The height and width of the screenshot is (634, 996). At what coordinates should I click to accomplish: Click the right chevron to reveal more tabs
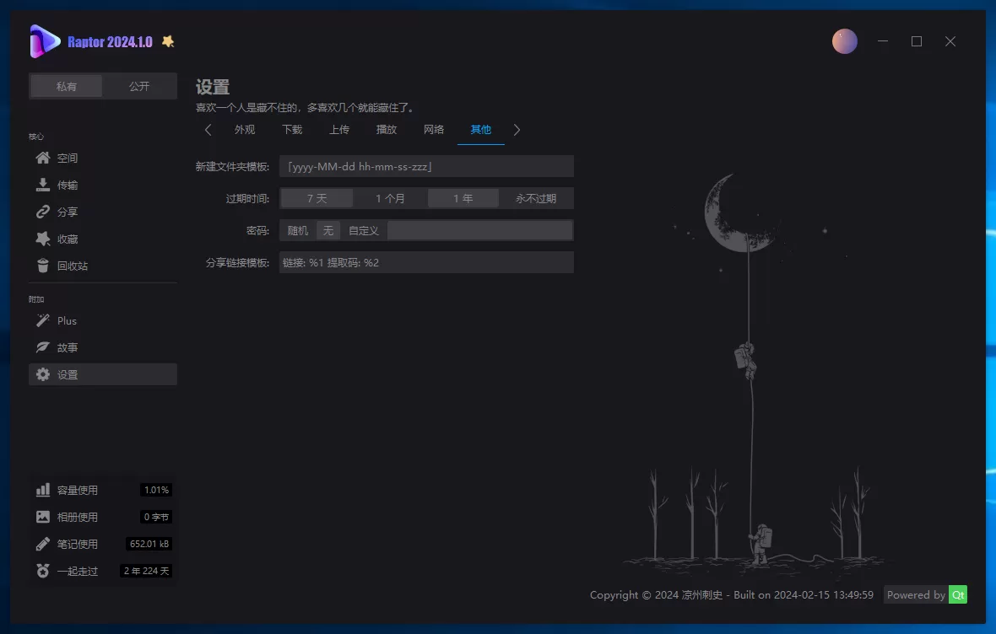[517, 130]
